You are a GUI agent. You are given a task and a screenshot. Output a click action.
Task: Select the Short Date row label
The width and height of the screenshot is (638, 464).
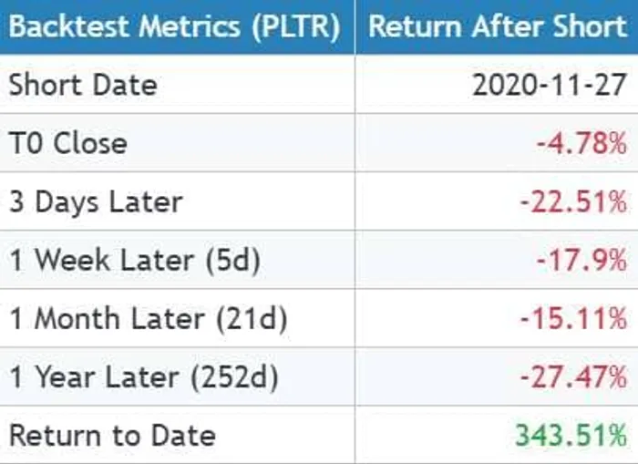[83, 85]
